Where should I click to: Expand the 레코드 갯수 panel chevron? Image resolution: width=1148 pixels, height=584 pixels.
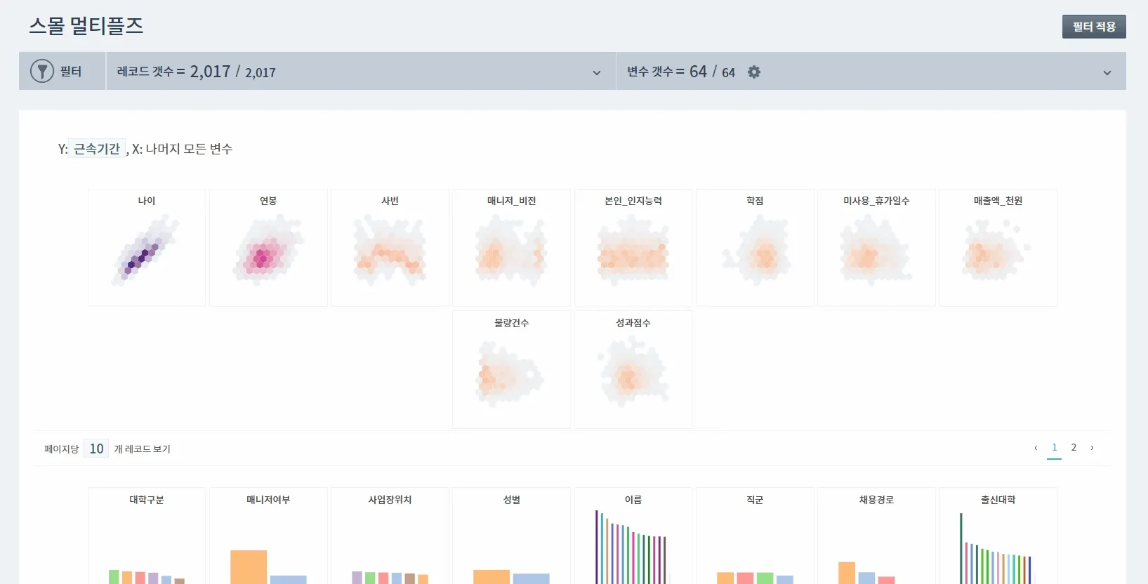tap(597, 72)
